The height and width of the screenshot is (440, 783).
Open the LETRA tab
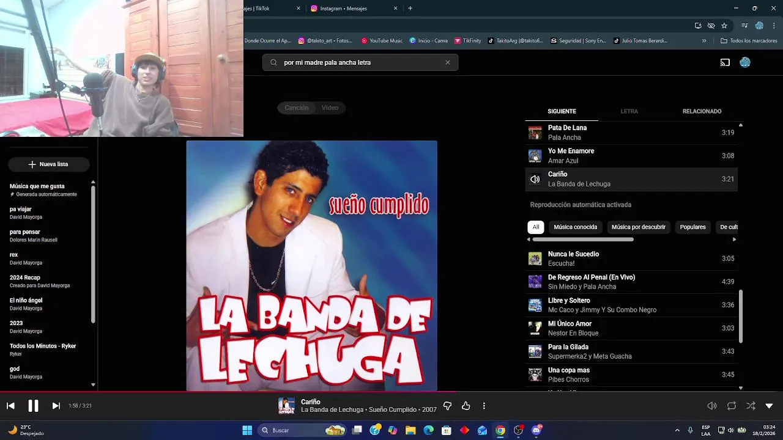[629, 111]
